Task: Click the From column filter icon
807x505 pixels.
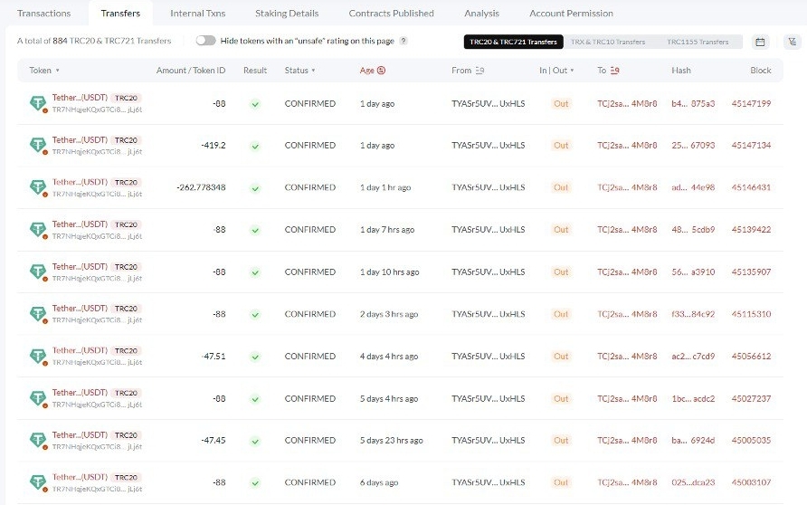Action: click(x=479, y=71)
